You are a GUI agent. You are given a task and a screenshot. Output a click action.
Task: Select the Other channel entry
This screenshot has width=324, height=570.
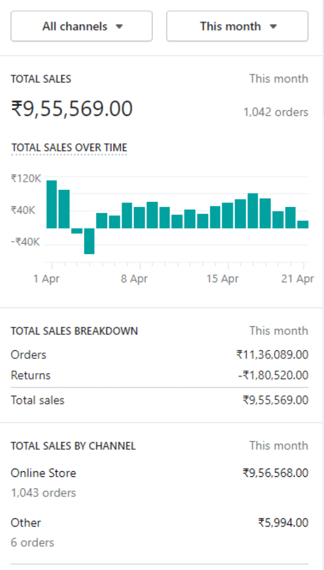tap(26, 523)
